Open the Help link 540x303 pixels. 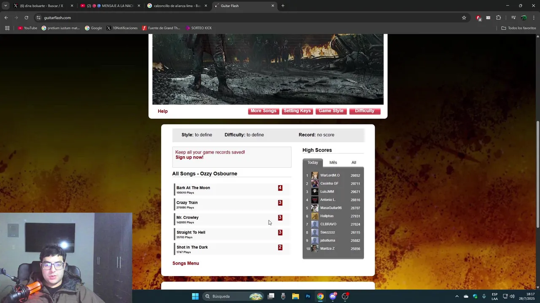coord(162,112)
